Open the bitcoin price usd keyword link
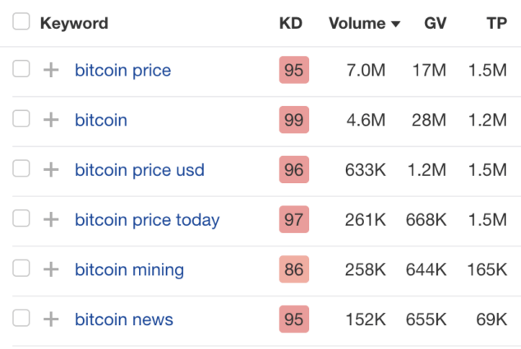The image size is (521, 349). [x=140, y=170]
